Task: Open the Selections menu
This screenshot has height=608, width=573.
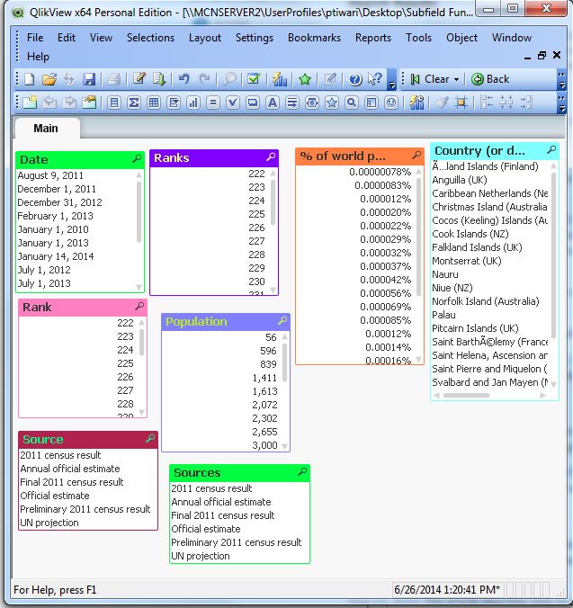Action: (x=150, y=38)
